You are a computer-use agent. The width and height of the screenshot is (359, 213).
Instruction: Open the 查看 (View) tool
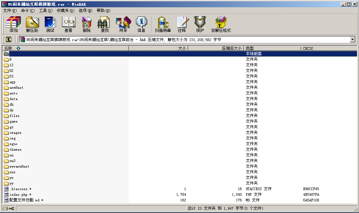pos(68,25)
